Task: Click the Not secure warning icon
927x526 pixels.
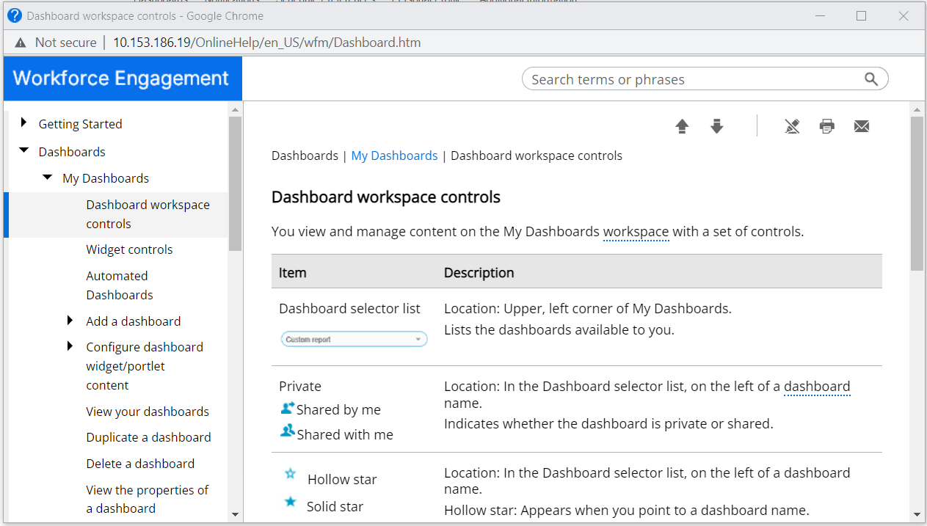Action: [x=20, y=43]
